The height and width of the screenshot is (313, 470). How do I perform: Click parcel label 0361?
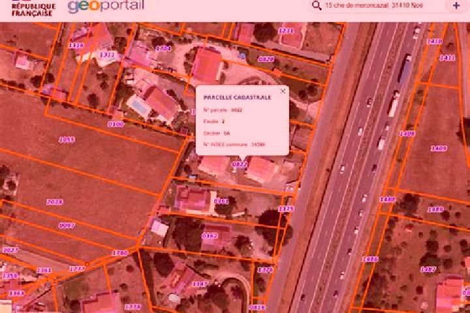[x=221, y=201]
